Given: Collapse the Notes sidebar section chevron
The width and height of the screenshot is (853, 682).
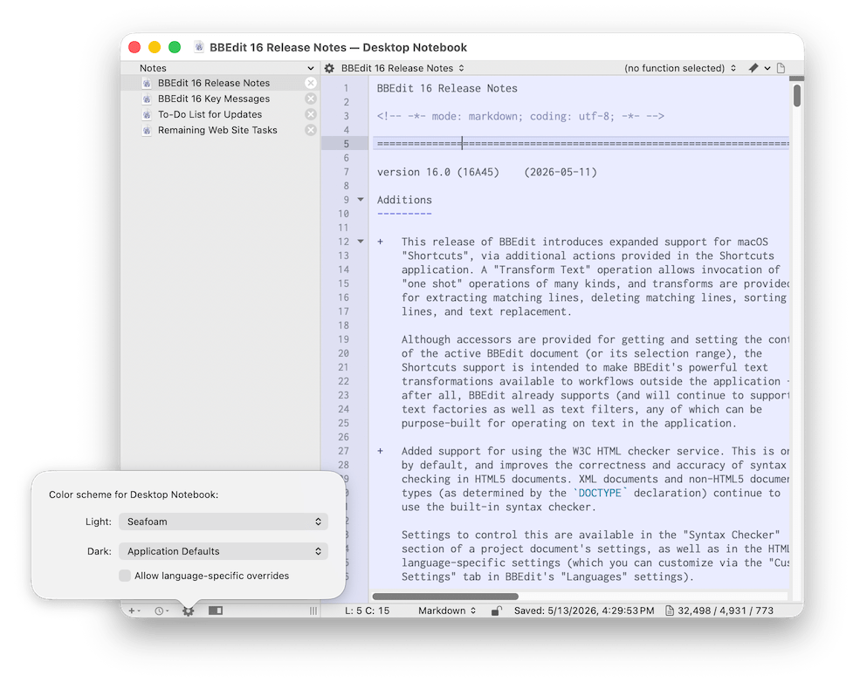Looking at the screenshot, I should point(311,69).
